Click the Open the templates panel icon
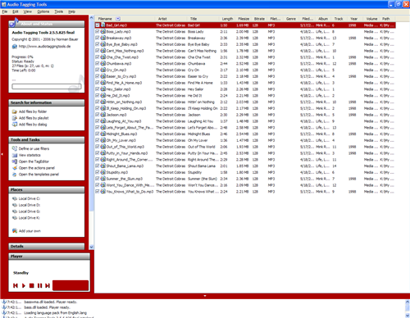 (x=15, y=175)
